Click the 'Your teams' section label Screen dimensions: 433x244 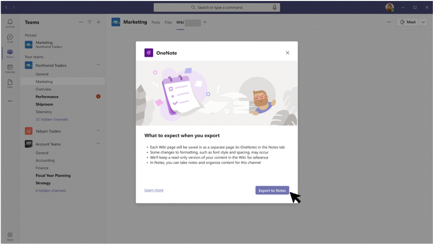click(34, 57)
